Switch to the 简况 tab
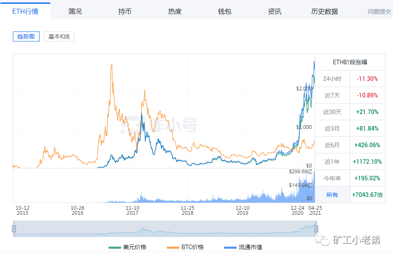Viewport: 393px width, 257px height. click(x=75, y=12)
